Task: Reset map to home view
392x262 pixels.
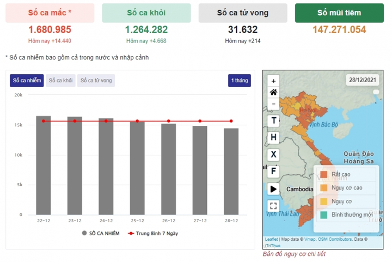Action: [273, 92]
